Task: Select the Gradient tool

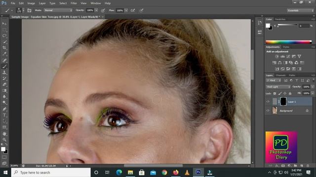Action: pyautogui.click(x=4, y=90)
